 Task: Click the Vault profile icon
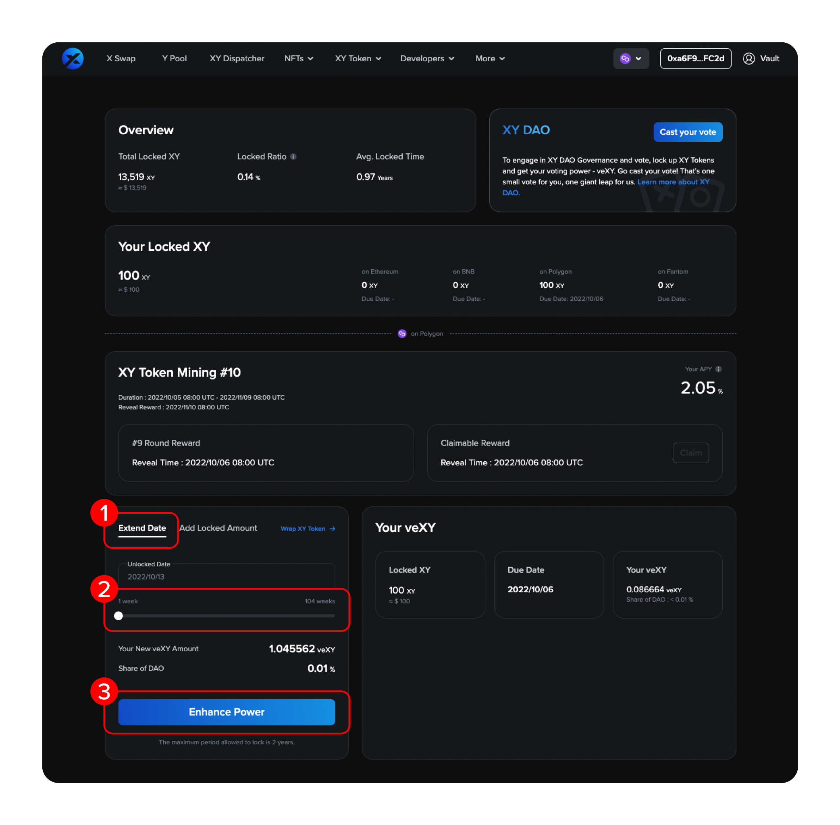(749, 58)
